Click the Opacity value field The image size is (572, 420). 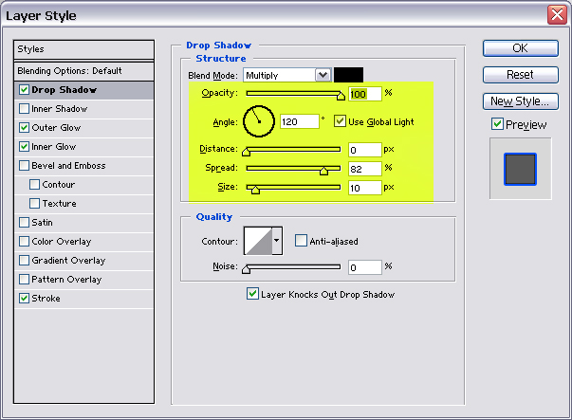[x=364, y=94]
